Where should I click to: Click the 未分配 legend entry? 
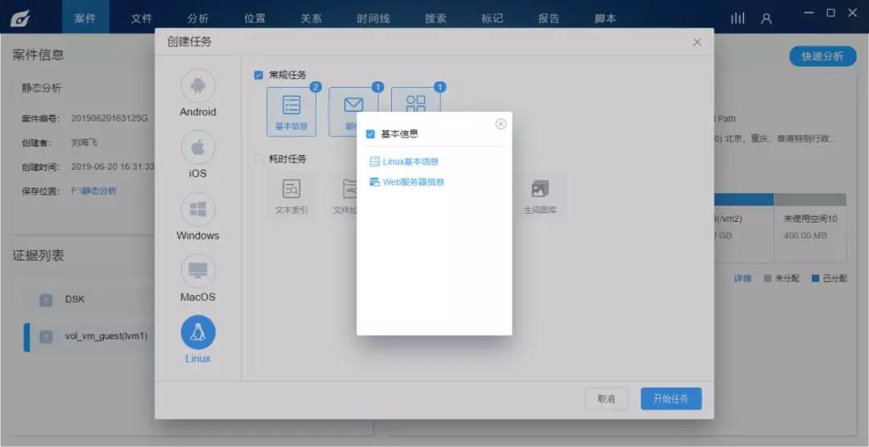pyautogui.click(x=781, y=279)
